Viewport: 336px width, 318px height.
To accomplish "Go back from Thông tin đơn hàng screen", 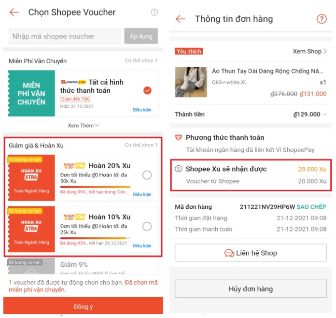I will (181, 19).
